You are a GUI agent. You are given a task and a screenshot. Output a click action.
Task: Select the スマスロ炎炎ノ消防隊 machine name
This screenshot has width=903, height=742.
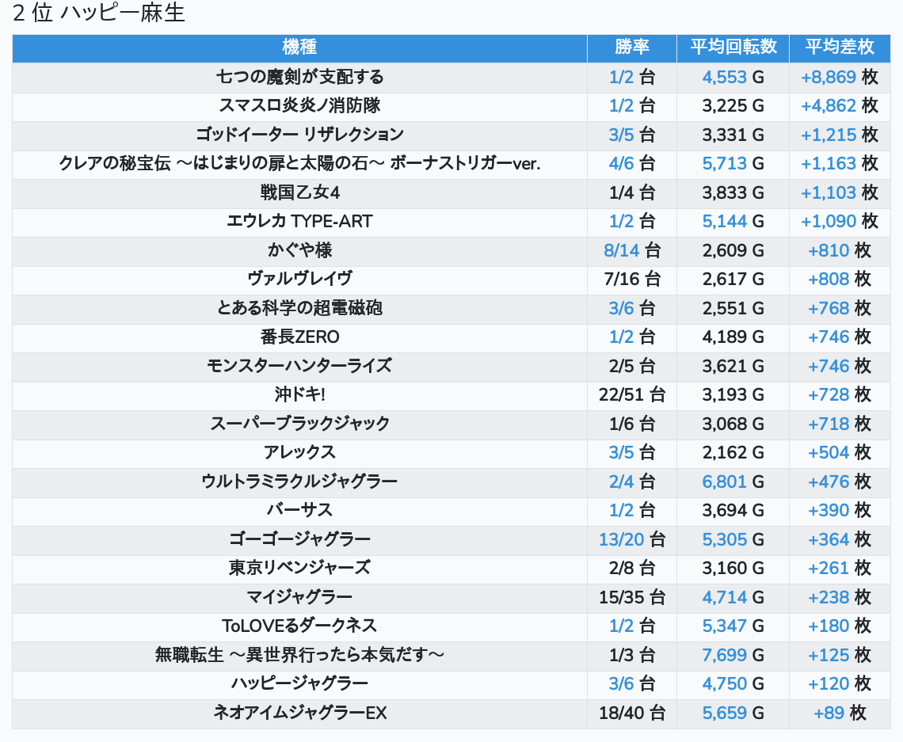pyautogui.click(x=299, y=105)
